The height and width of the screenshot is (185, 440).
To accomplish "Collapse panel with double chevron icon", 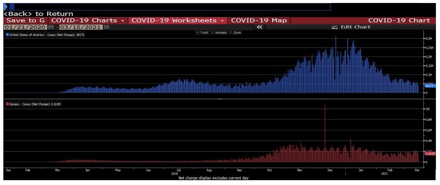I will pyautogui.click(x=260, y=27).
